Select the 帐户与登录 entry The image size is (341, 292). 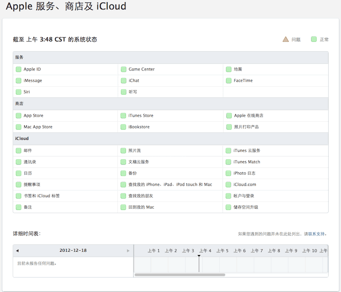click(x=244, y=196)
